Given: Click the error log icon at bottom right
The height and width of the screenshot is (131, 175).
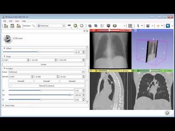Looking at the screenshot, I should coord(167,113).
